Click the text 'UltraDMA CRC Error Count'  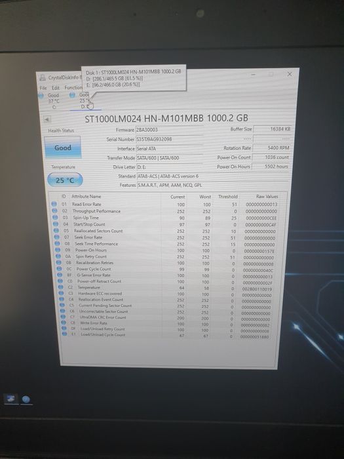[x=103, y=317]
